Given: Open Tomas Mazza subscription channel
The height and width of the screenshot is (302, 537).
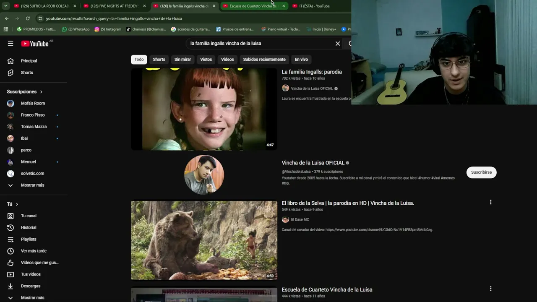Looking at the screenshot, I should click(x=34, y=127).
